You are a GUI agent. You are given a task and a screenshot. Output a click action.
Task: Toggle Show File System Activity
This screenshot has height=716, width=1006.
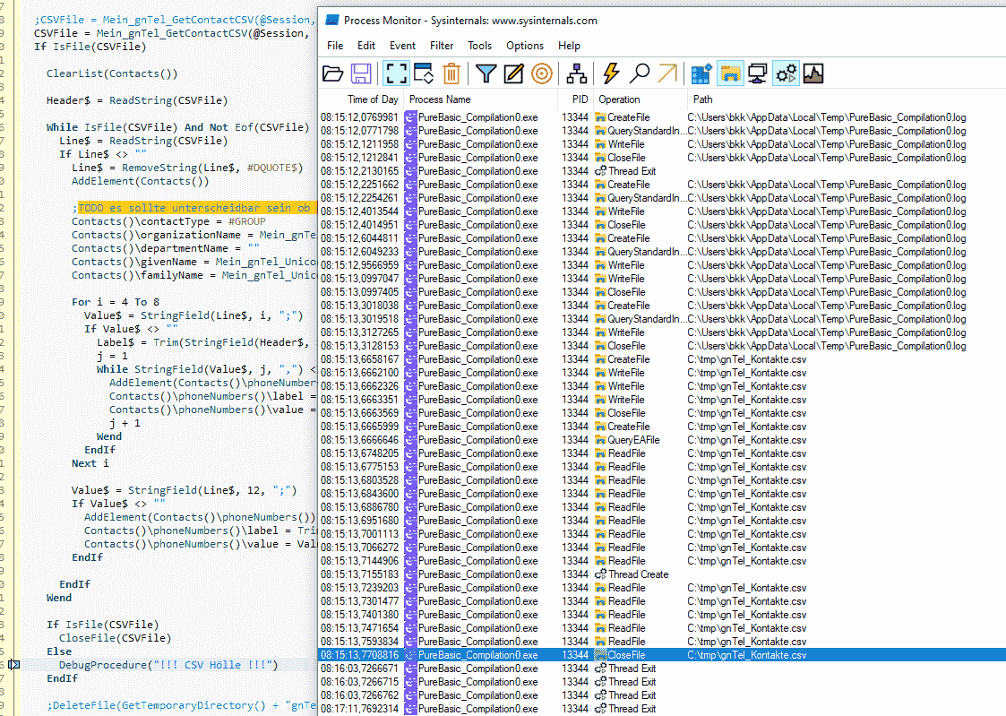[730, 73]
